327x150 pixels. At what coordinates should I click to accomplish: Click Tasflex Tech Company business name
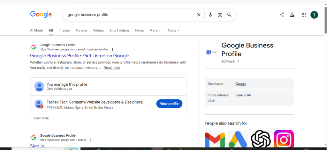click(x=95, y=102)
